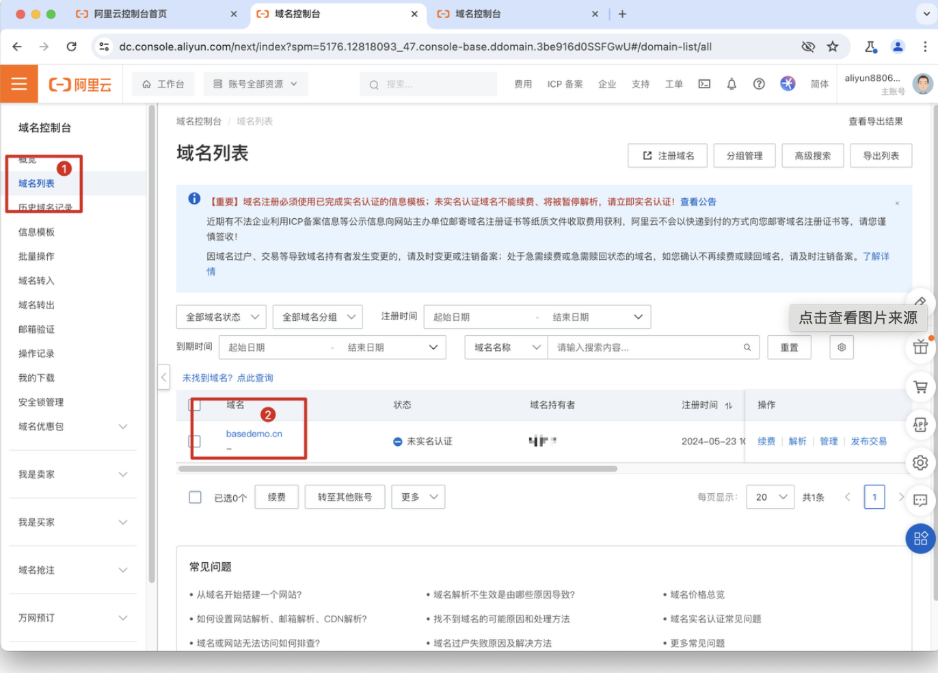The image size is (938, 673).
Task: Click the horizontal table scrollbar
Action: click(398, 469)
